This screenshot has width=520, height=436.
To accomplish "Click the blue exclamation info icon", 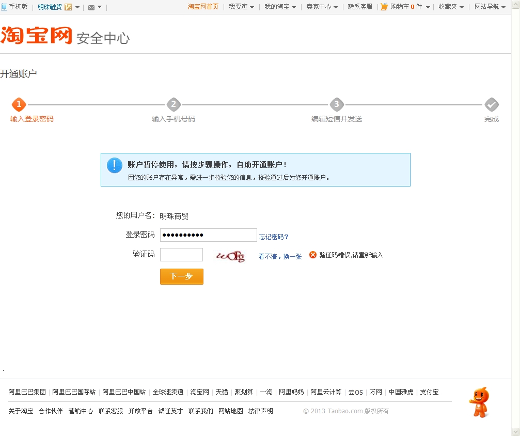I will pos(115,165).
